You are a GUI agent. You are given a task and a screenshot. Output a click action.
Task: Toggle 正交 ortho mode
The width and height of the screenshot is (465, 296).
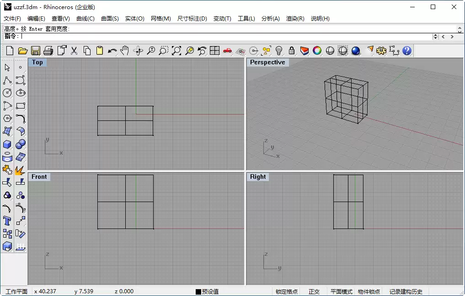pos(314,291)
